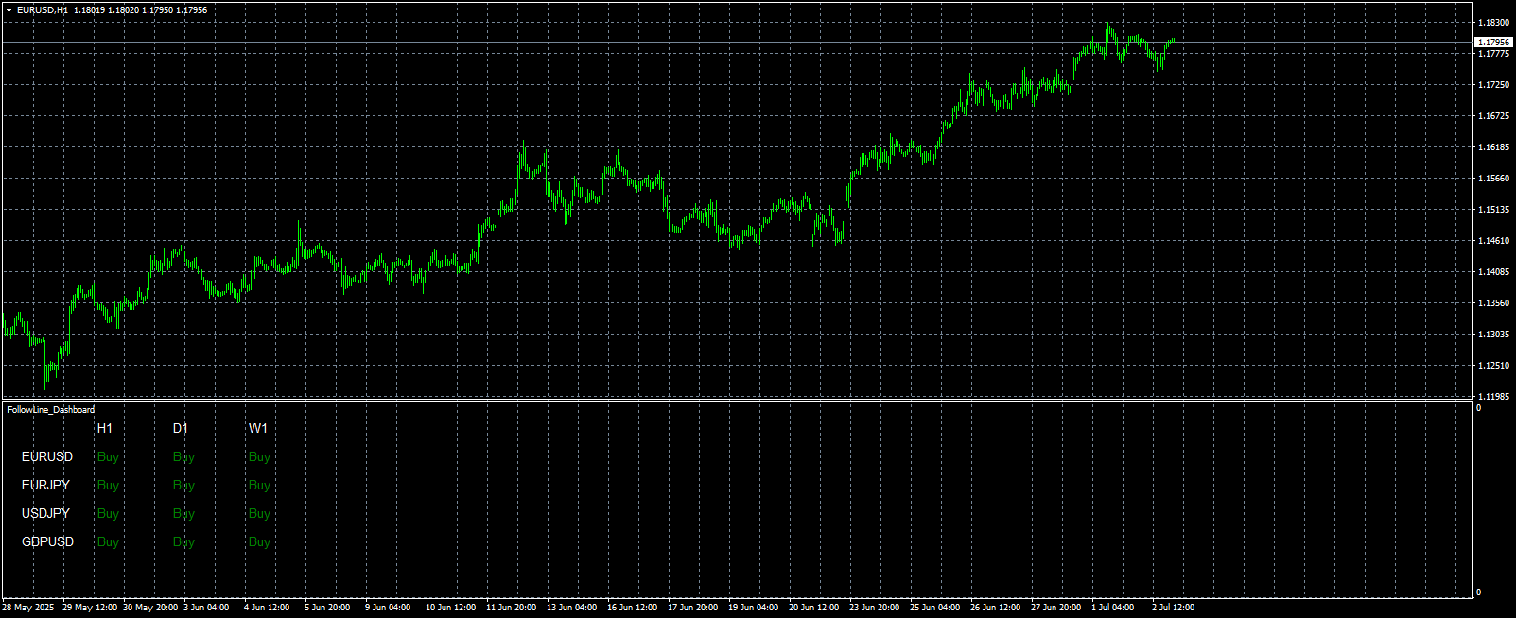Click the EURJPY row label

tap(45, 485)
